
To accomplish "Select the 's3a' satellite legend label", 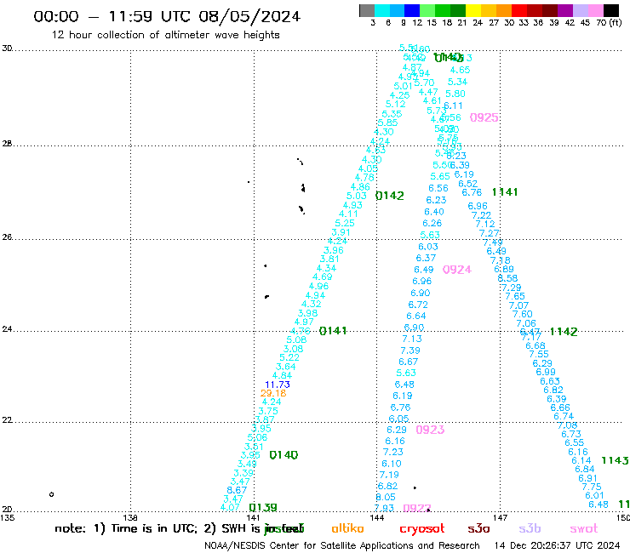I will pos(478,528).
